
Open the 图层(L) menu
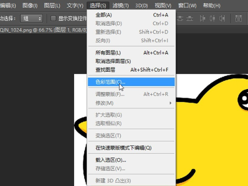pos(52,5)
